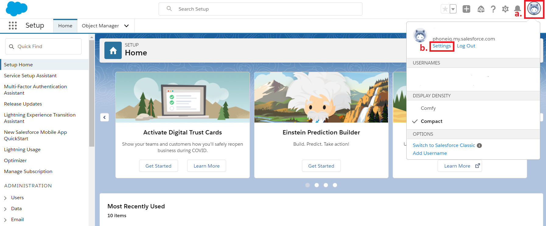Click the 'Most Recently Used' heading
546x226 pixels.
[x=136, y=206]
